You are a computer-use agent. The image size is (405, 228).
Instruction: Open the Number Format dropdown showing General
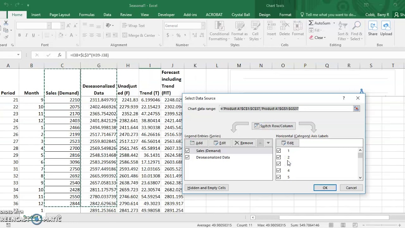[203, 26]
